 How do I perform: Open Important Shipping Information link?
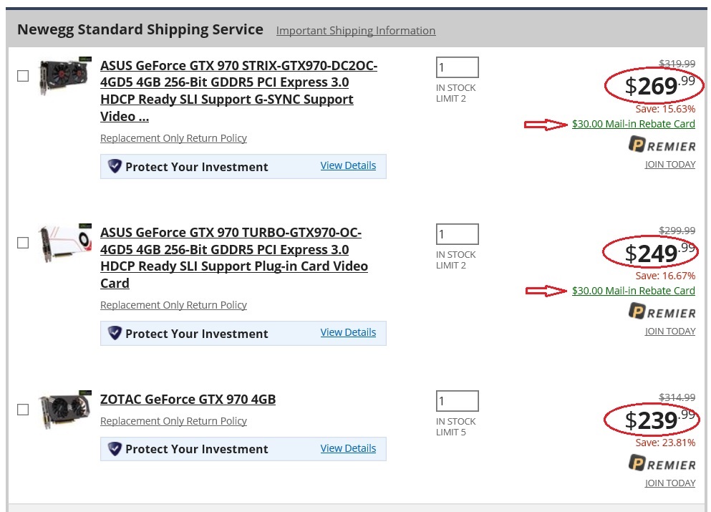(x=356, y=30)
